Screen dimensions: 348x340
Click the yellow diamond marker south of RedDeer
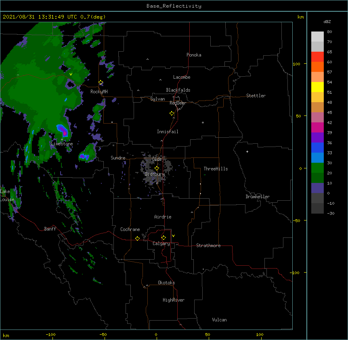point(172,113)
